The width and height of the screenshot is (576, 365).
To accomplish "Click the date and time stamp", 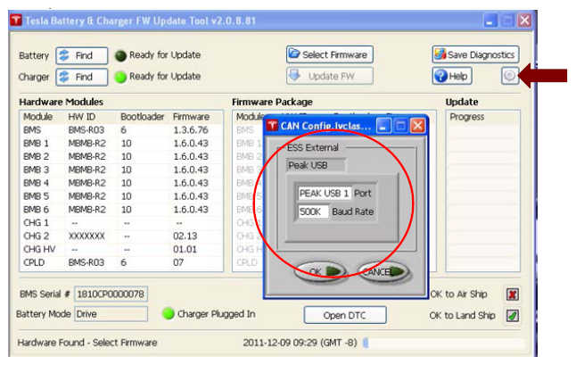I will point(300,343).
